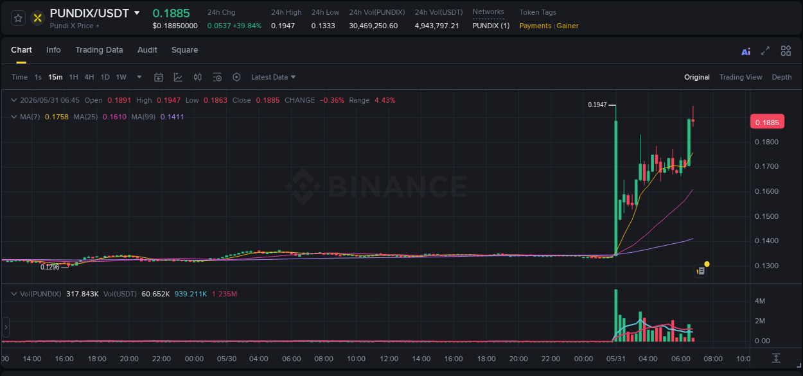Change the candlestick chart style icon
803x376 pixels.
pos(198,77)
